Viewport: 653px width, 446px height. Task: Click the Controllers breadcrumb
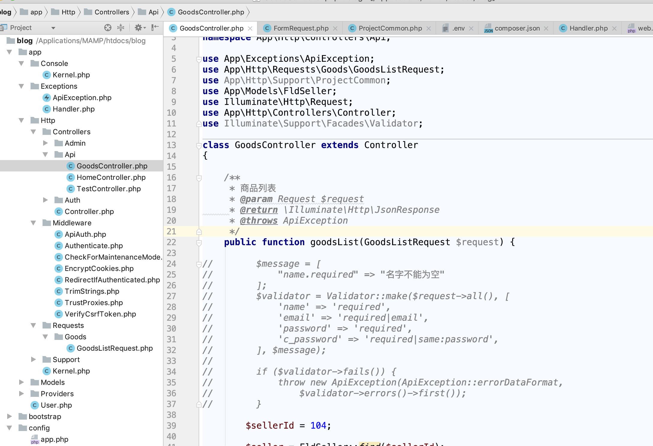[107, 12]
